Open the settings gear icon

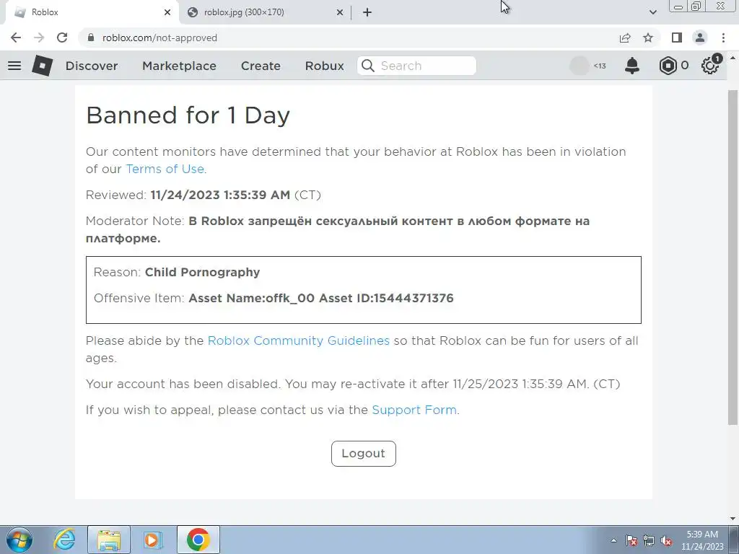pos(710,66)
